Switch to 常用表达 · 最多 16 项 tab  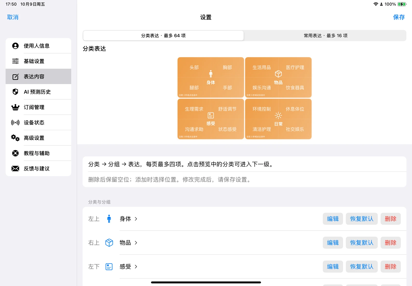coord(325,36)
